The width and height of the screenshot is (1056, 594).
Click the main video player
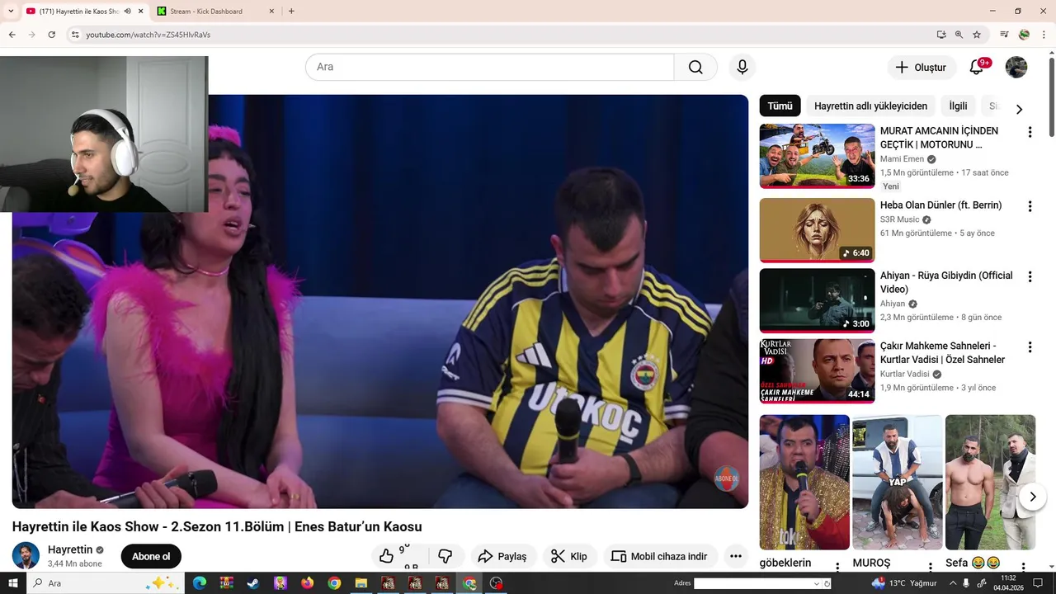click(380, 301)
